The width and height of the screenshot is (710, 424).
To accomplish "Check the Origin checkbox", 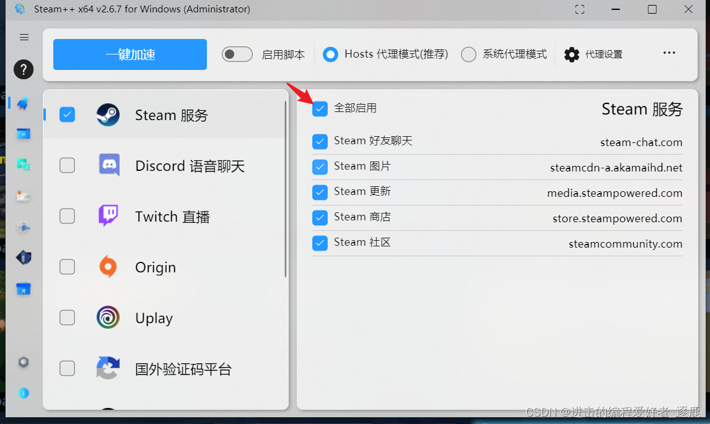I will point(67,267).
